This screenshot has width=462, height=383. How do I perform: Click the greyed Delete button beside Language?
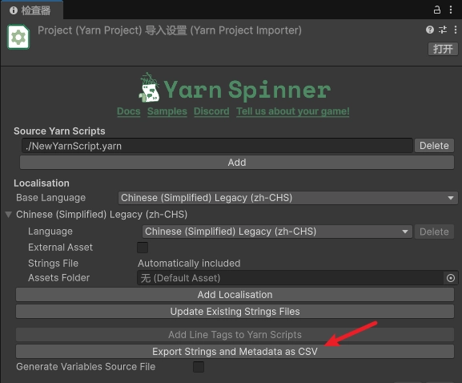pyautogui.click(x=434, y=232)
